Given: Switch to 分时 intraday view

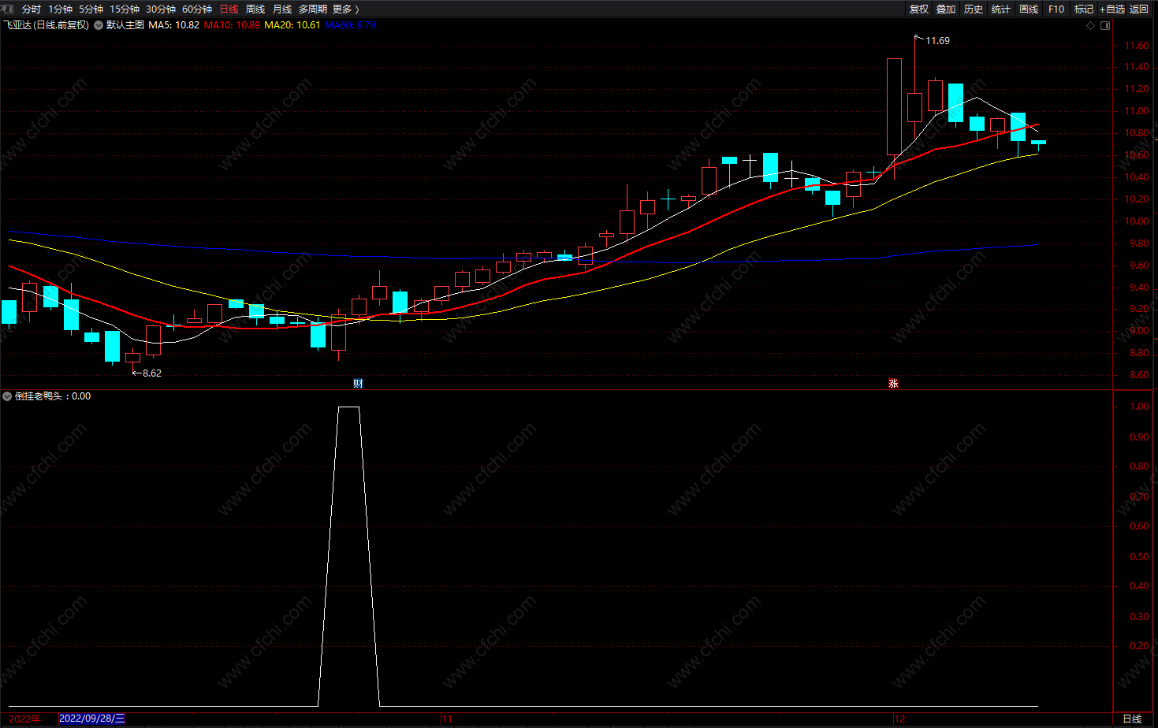Looking at the screenshot, I should click(x=32, y=9).
